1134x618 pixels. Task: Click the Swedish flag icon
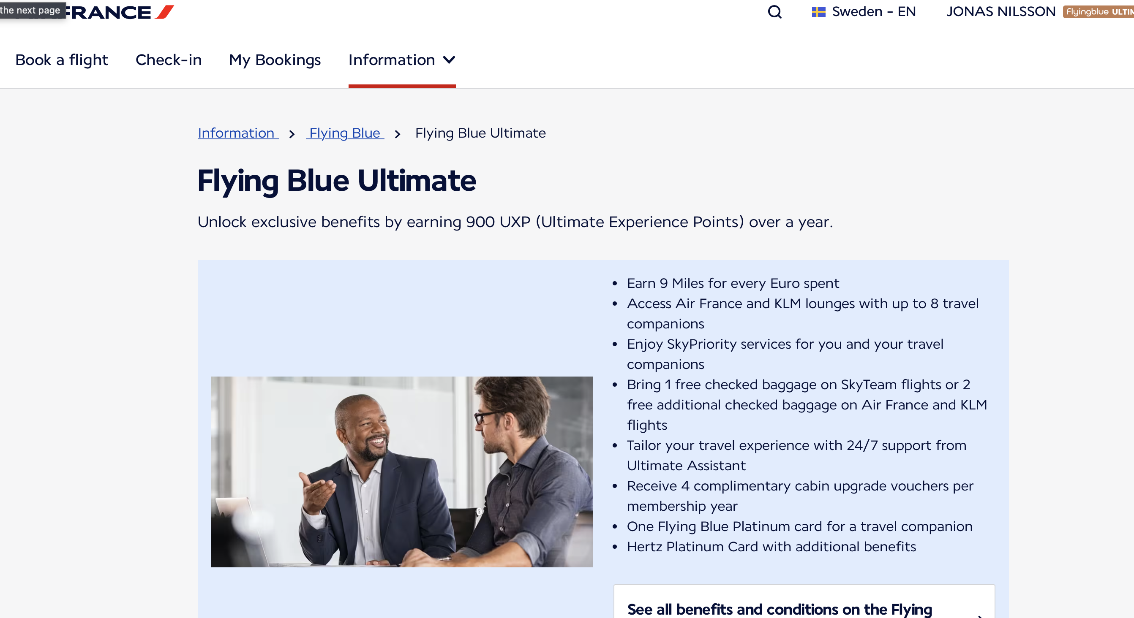(818, 12)
